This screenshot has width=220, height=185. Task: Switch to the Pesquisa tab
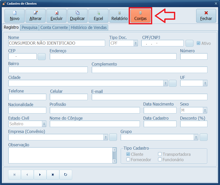click(x=29, y=28)
